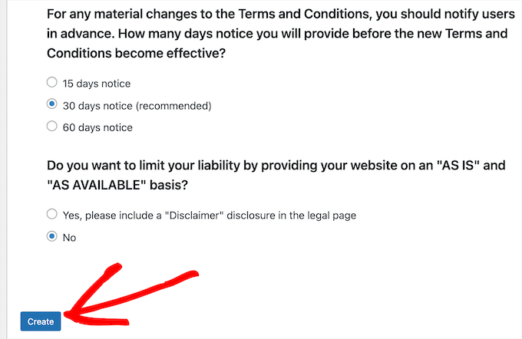The width and height of the screenshot is (522, 339).
Task: Click the 'No' label text
Action: point(69,238)
